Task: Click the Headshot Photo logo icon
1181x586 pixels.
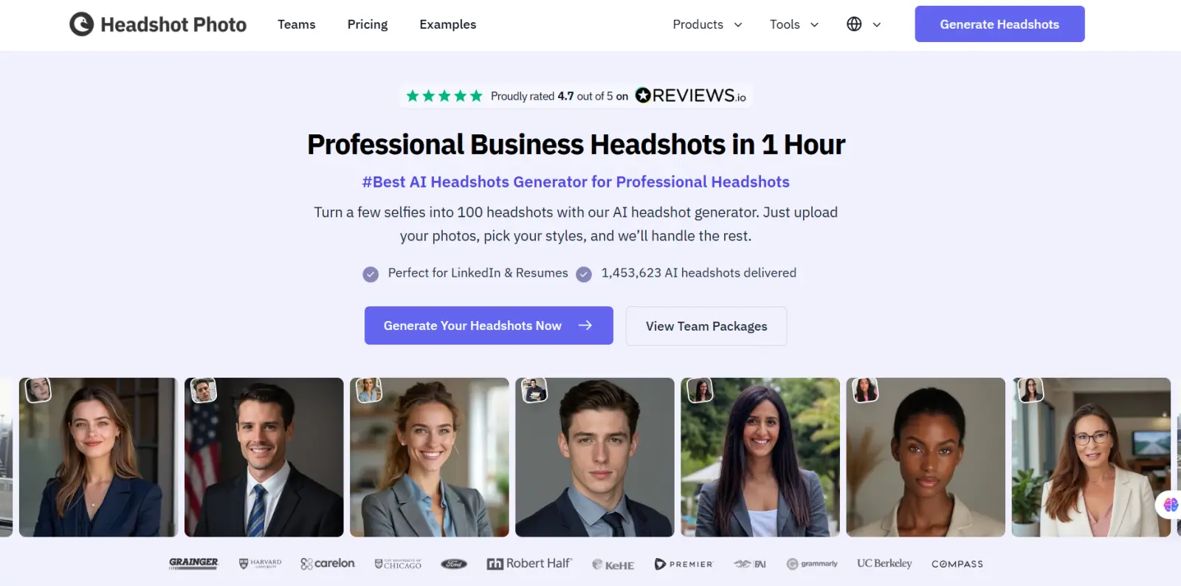Action: [x=81, y=24]
